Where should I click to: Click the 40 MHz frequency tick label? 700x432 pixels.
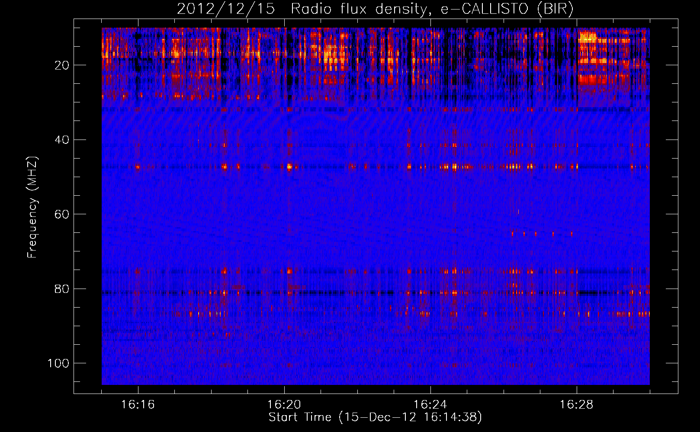point(62,140)
